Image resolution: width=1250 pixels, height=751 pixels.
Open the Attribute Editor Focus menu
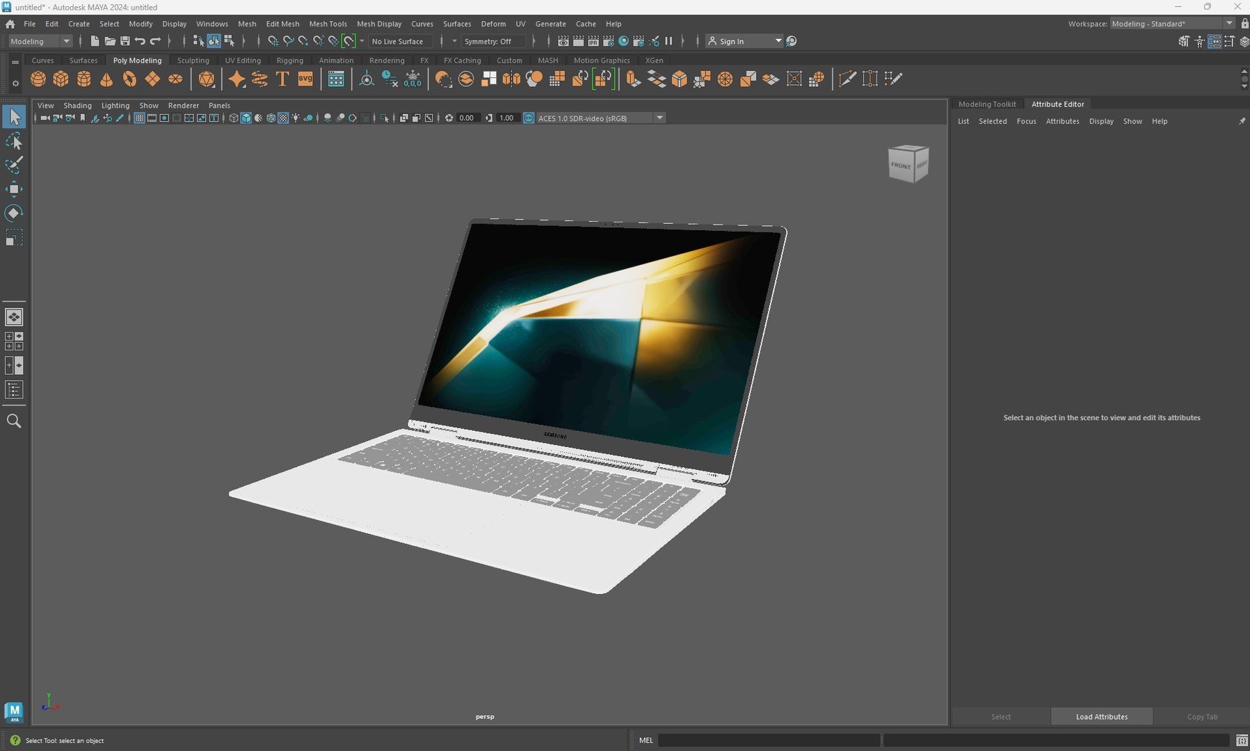[1026, 121]
